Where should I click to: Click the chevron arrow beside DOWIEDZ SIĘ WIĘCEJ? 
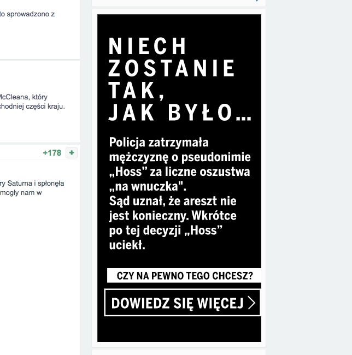pyautogui.click(x=251, y=303)
